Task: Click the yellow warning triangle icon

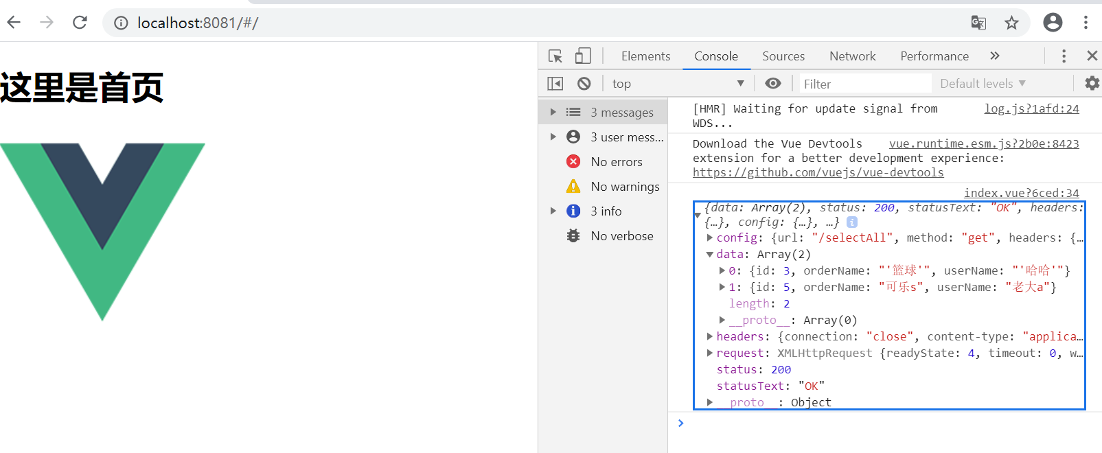Action: click(573, 186)
